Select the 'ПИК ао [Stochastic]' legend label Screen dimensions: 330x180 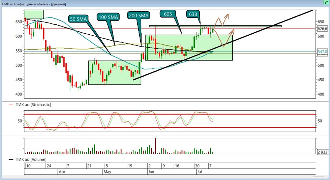tap(33, 105)
